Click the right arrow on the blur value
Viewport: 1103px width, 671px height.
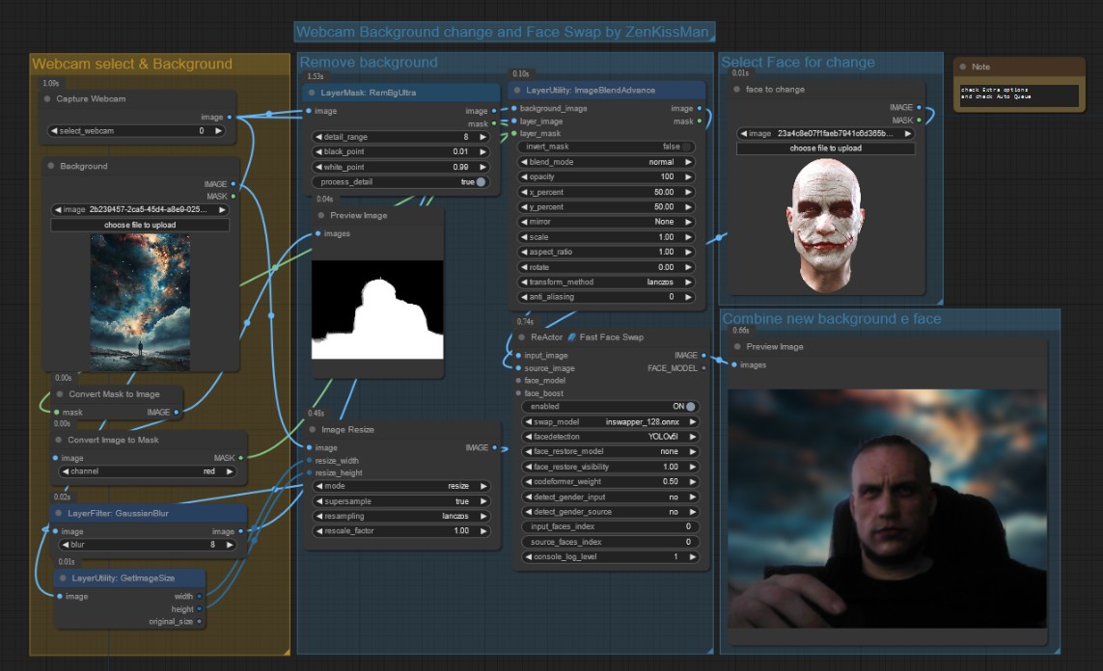click(230, 545)
